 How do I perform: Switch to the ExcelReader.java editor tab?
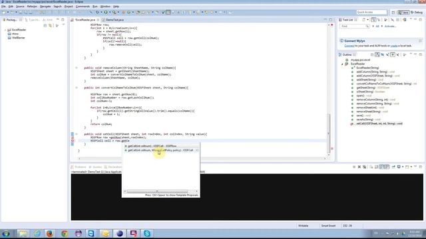pyautogui.click(x=85, y=20)
